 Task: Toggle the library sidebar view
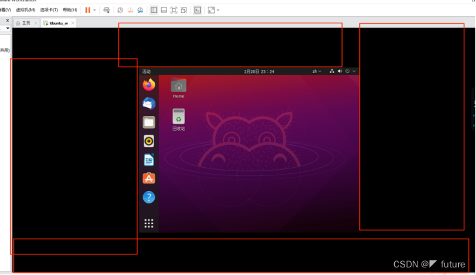click(x=154, y=10)
